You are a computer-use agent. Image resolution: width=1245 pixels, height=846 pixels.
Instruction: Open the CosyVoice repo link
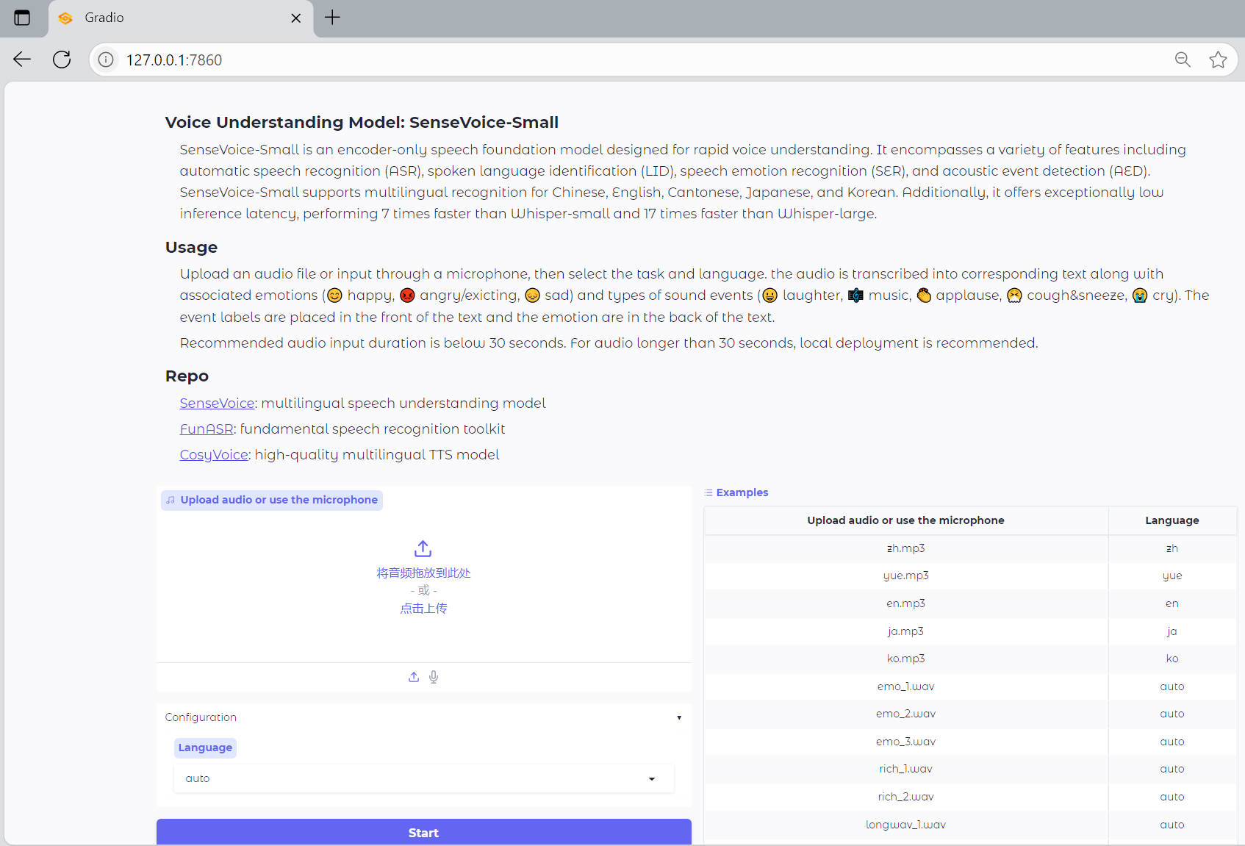[214, 454]
